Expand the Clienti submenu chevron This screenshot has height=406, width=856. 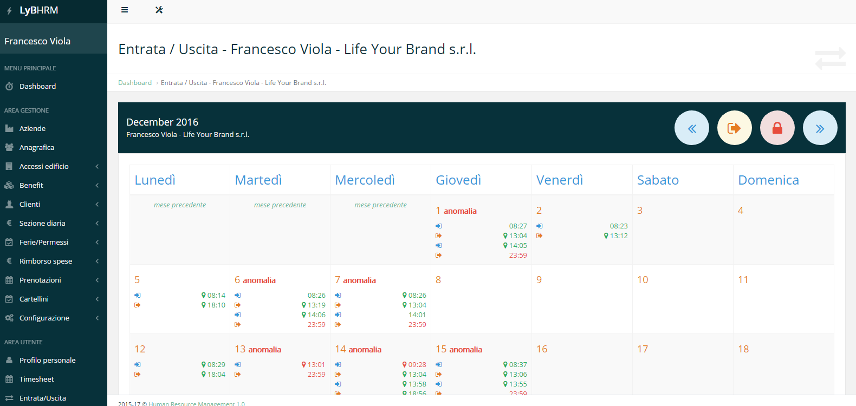click(97, 204)
